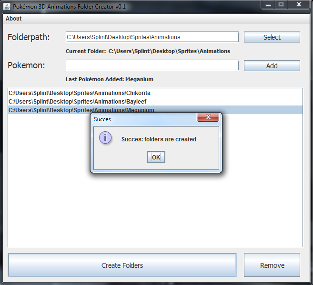Screen dimensions: 313x285
Task: Select the Chikorita path in the list
Action: click(155, 93)
